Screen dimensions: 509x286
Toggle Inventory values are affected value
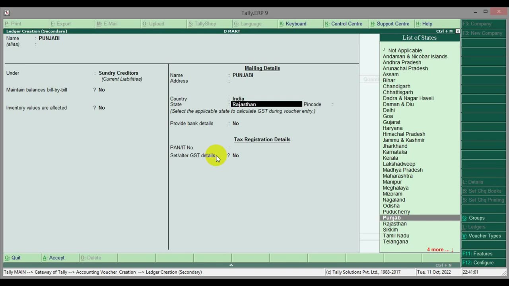tap(101, 108)
